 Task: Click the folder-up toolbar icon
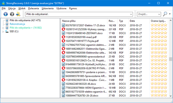click(18, 14)
